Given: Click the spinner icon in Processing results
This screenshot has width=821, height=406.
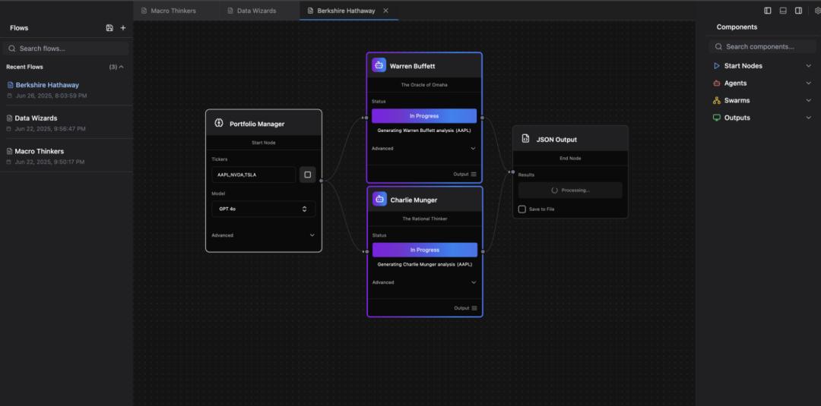Looking at the screenshot, I should point(554,190).
